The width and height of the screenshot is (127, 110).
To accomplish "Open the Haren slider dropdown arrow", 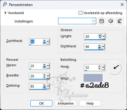I will point(48,66).
